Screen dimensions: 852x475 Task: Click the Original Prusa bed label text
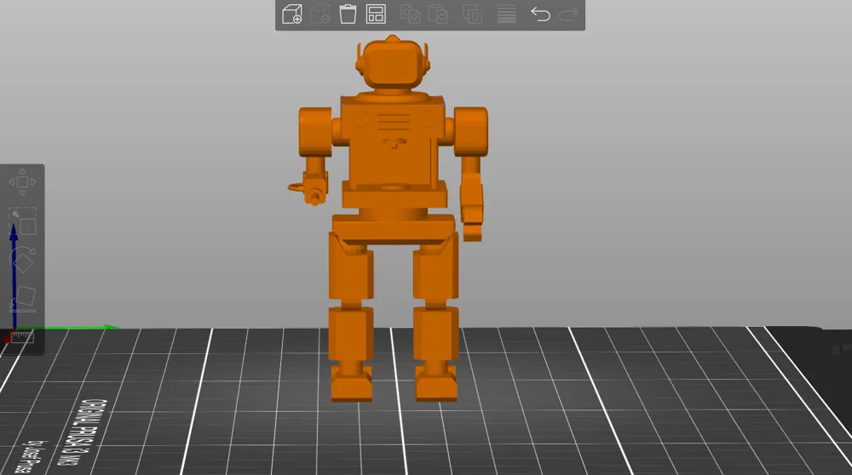coord(86,433)
